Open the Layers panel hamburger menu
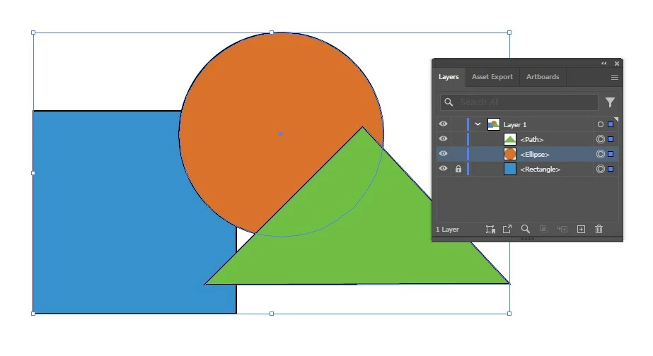653x356 pixels. [x=614, y=78]
